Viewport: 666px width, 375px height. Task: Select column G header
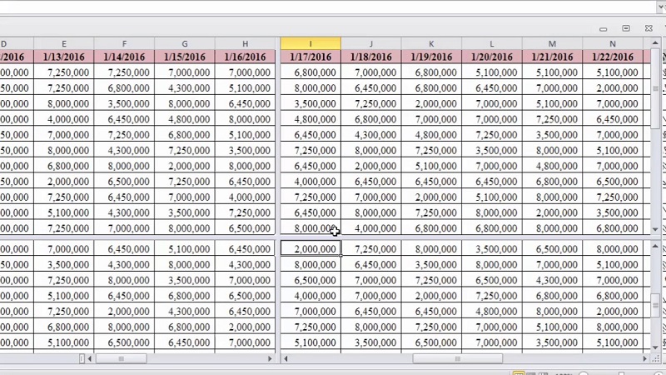[x=185, y=43]
